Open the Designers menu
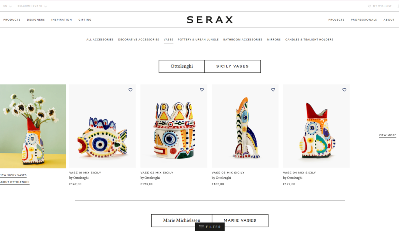Image resolution: width=399 pixels, height=231 pixels. 36,19
